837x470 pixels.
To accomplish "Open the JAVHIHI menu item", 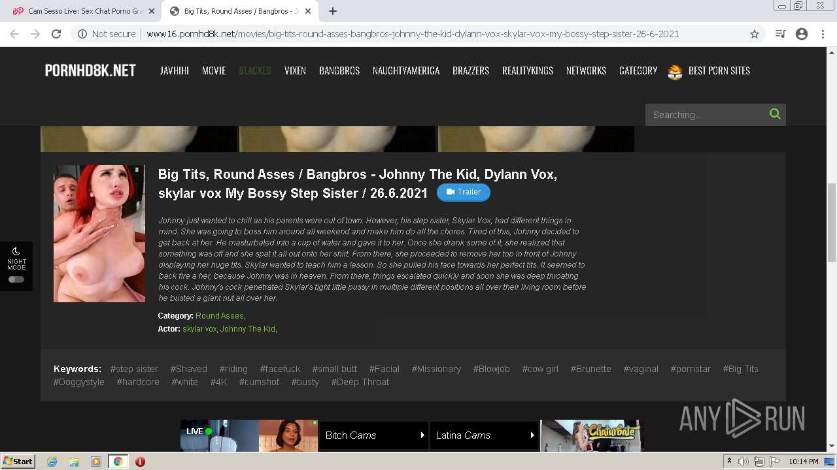I will click(x=175, y=70).
